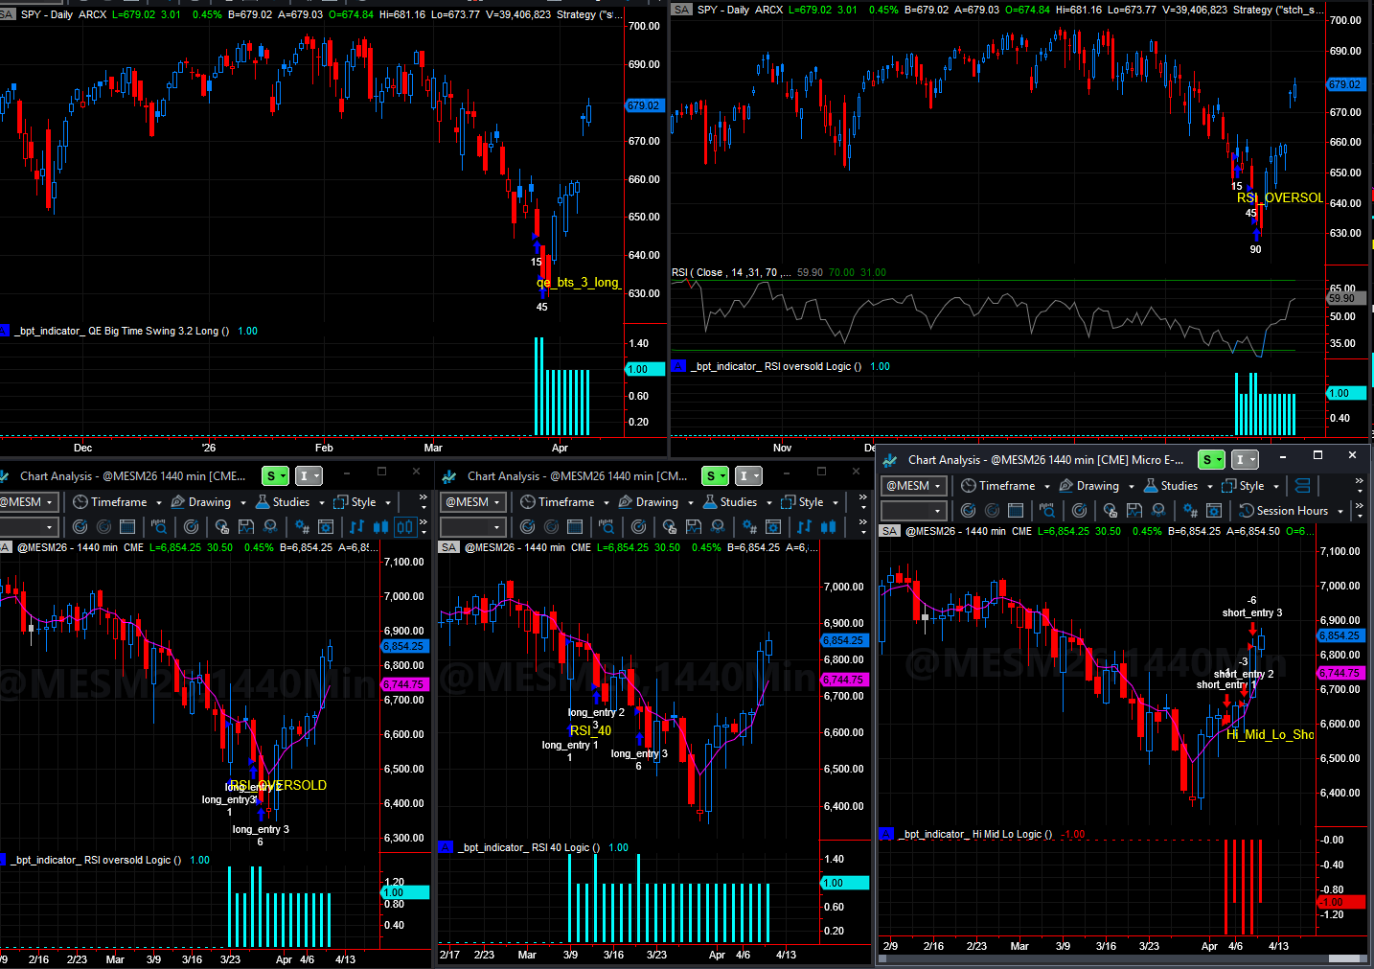Click gear-hash settings icon in middle window toolbar

tap(749, 527)
